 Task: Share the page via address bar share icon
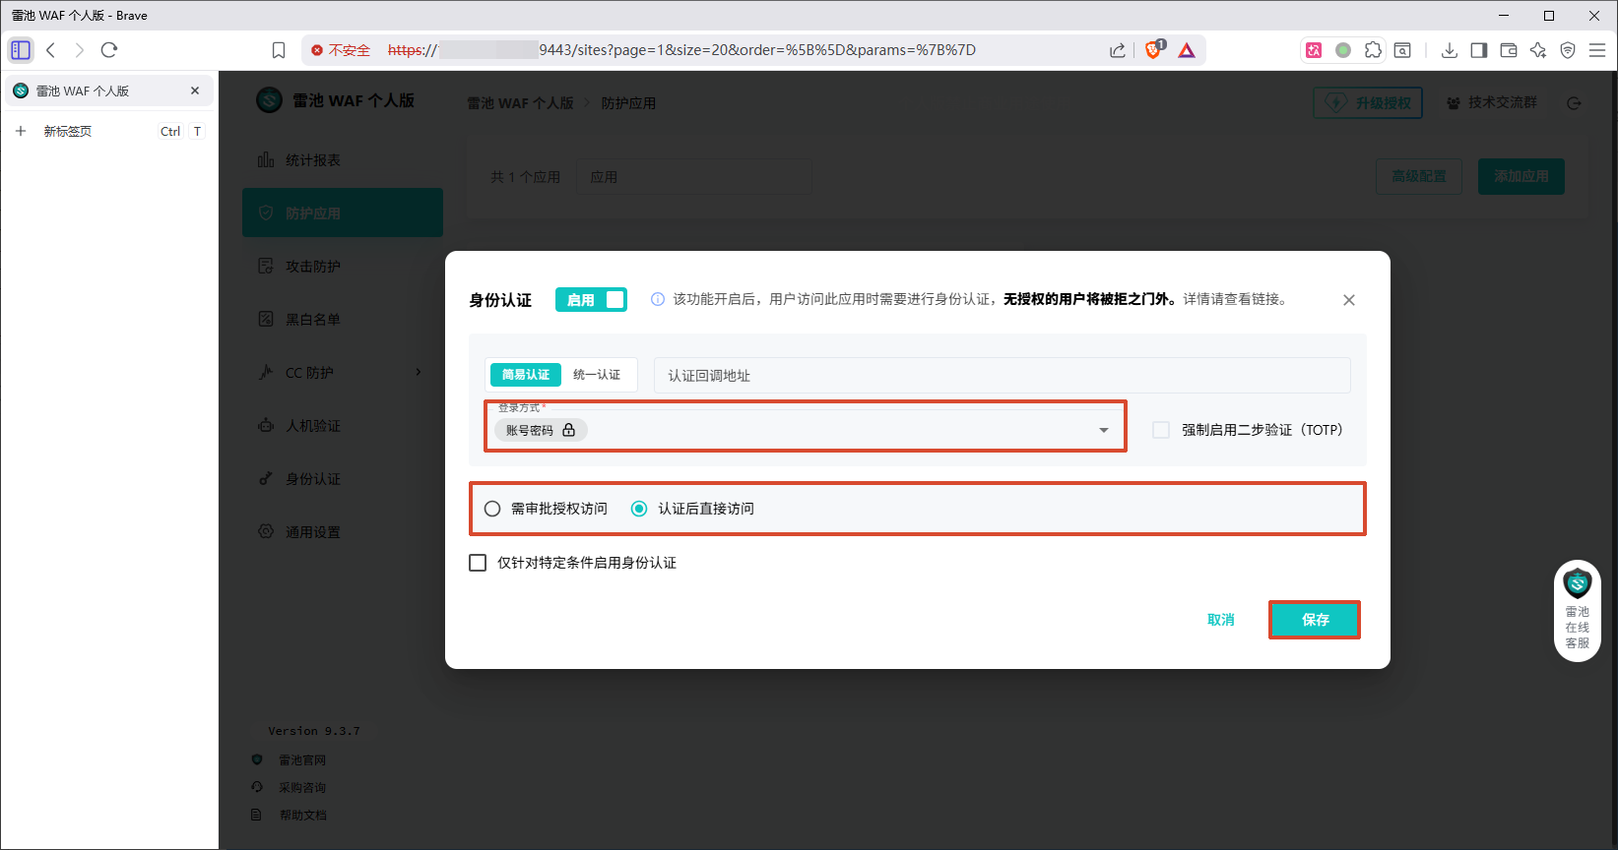(1117, 50)
